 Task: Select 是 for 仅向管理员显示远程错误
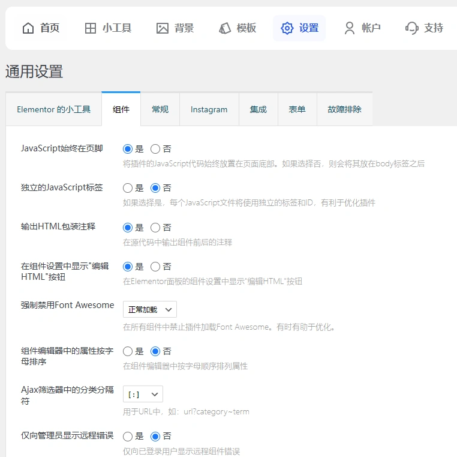128,437
